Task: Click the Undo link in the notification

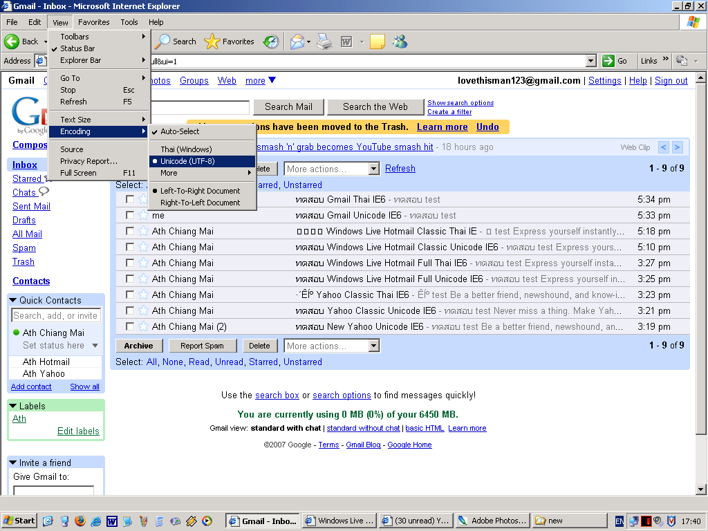Action: coord(487,127)
